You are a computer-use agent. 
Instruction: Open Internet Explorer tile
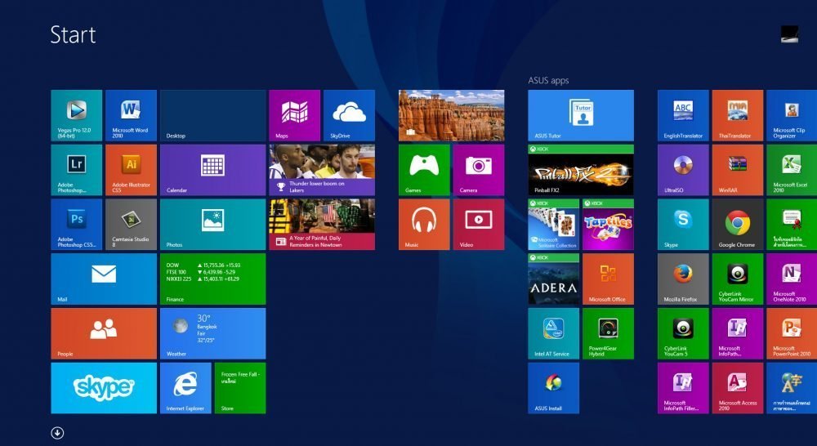185,388
